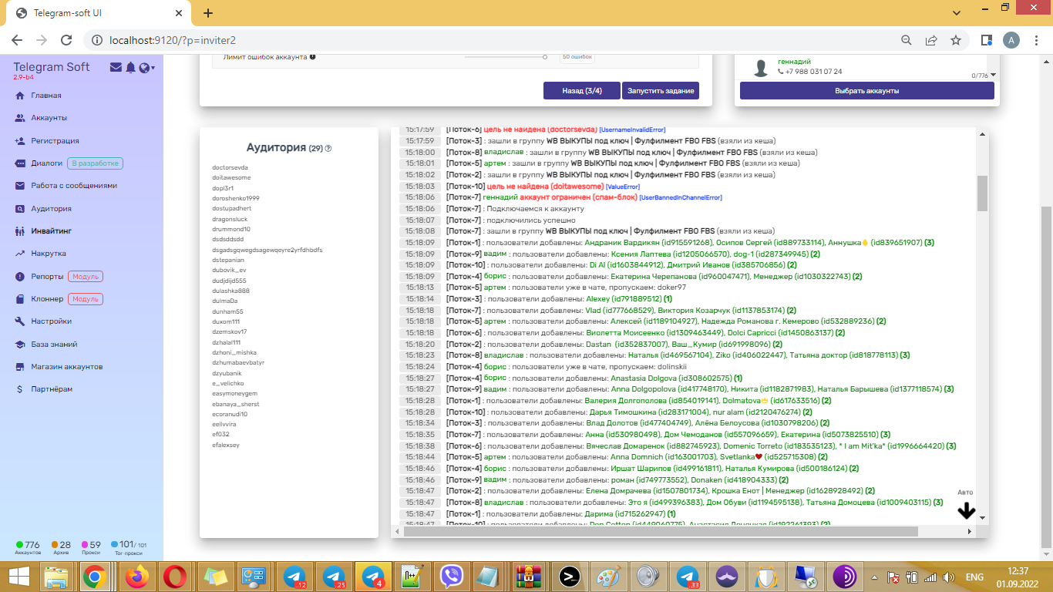
Task: Open the Аккаунты menu item
Action: [x=49, y=118]
